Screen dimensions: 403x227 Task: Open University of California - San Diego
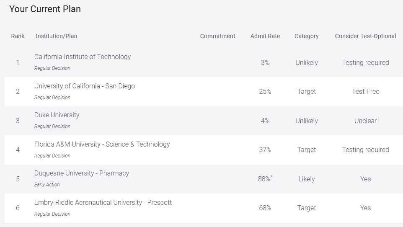pos(85,86)
